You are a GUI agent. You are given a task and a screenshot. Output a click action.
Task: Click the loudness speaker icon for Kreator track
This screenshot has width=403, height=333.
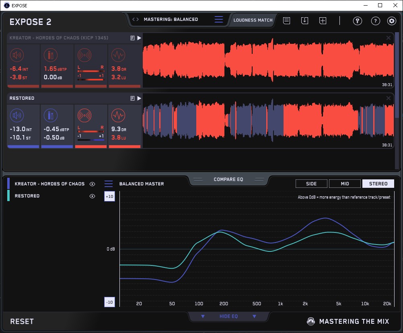point(17,55)
